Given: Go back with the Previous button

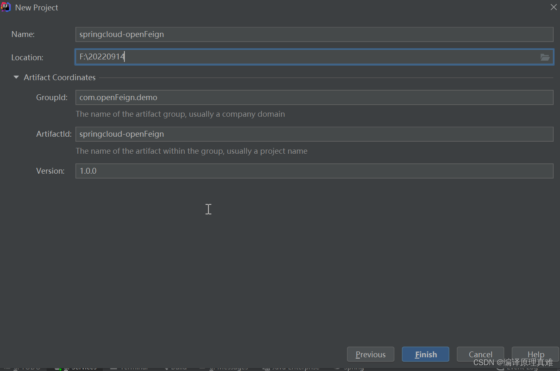Looking at the screenshot, I should (x=370, y=354).
